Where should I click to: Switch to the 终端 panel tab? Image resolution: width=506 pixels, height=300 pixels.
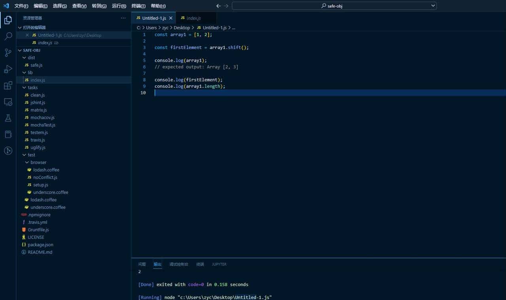[x=200, y=264]
